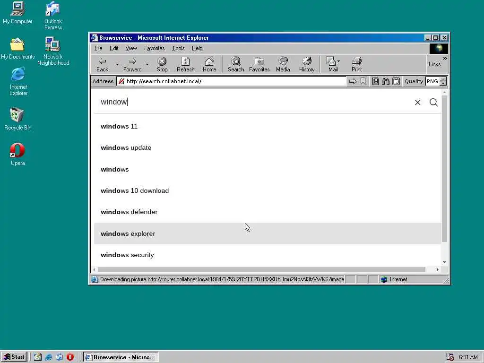
Task: Click the horizontal scrollbar left arrow
Action: coord(95,269)
